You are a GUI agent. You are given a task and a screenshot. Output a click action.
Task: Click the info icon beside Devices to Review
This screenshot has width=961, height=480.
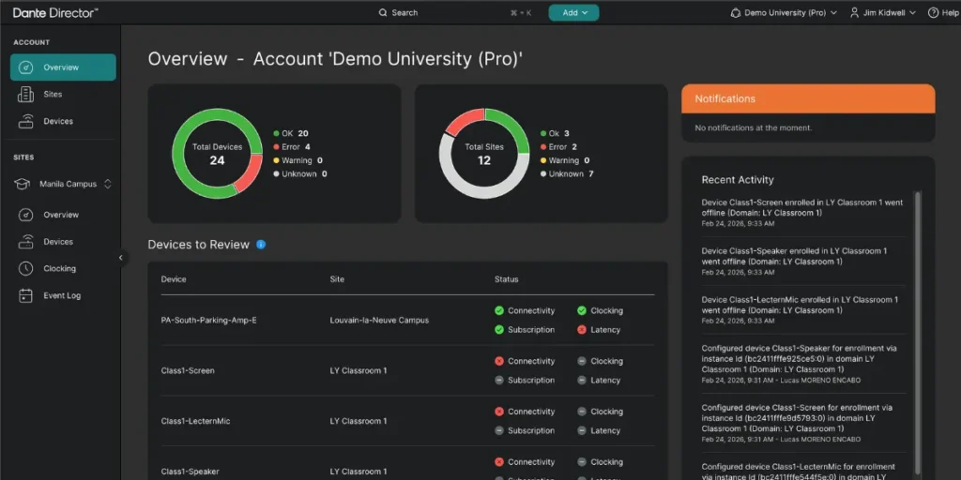pyautogui.click(x=261, y=245)
